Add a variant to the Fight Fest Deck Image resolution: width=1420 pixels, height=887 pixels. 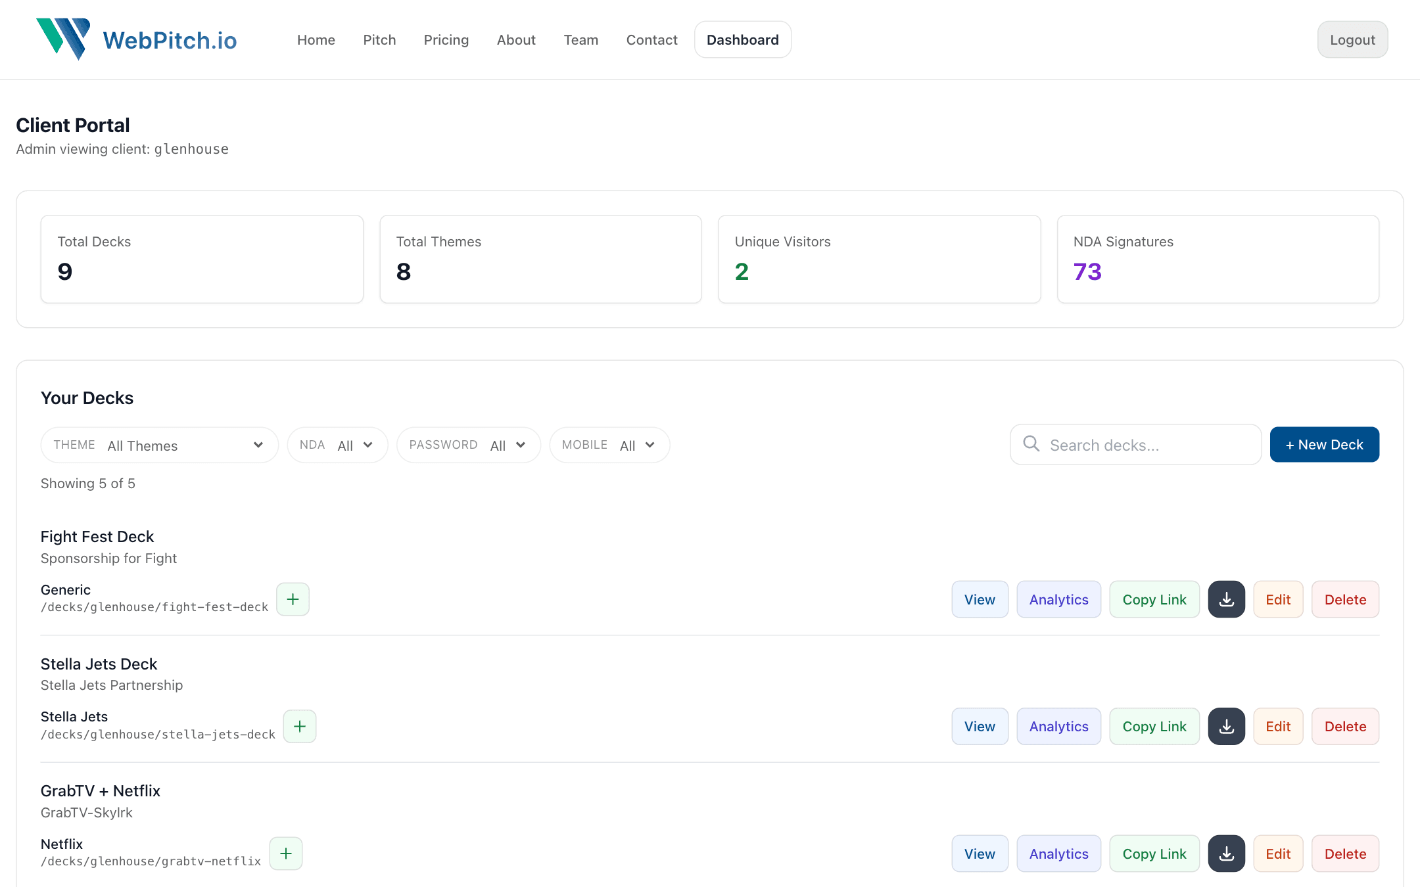pyautogui.click(x=293, y=599)
